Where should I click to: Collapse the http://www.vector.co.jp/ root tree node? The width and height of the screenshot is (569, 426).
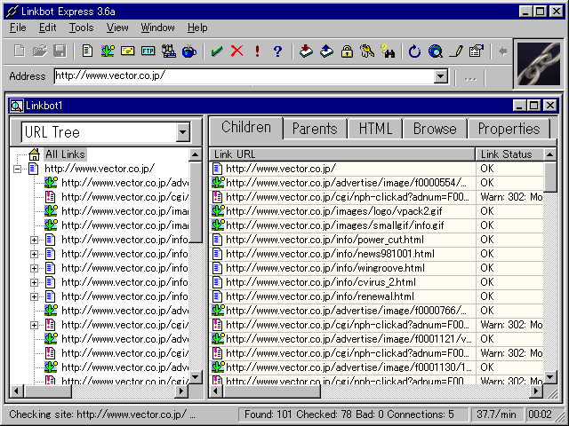coord(17,169)
